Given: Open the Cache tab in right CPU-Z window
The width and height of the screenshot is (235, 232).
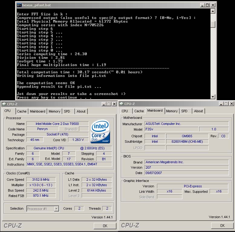Looking at the screenshot, I should (x=139, y=111).
